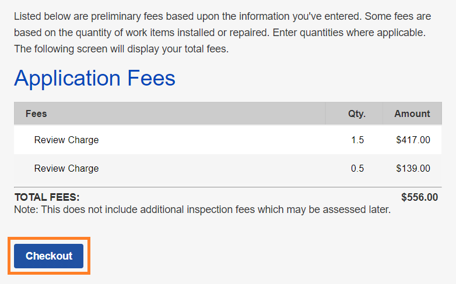This screenshot has width=456, height=284.
Task: Click the Application Fees heading
Action: (x=94, y=78)
